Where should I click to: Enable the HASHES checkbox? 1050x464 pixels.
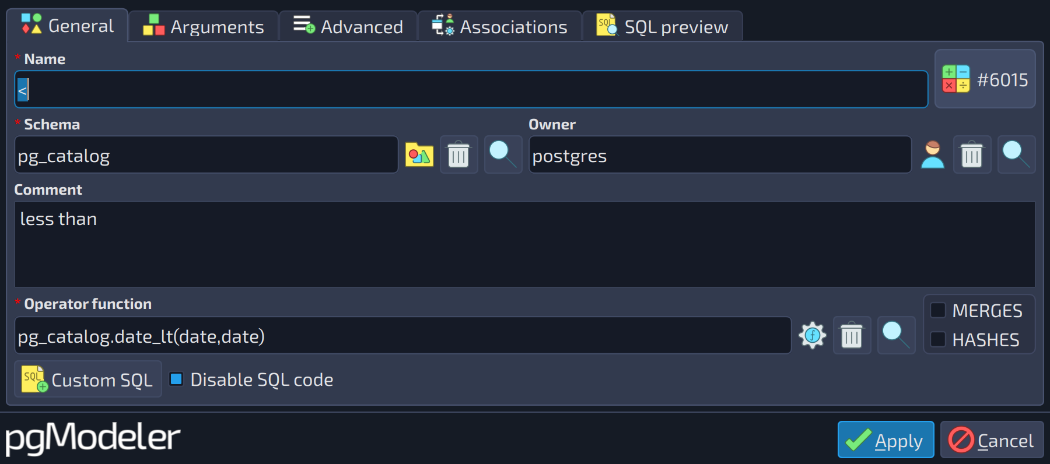pyautogui.click(x=937, y=339)
